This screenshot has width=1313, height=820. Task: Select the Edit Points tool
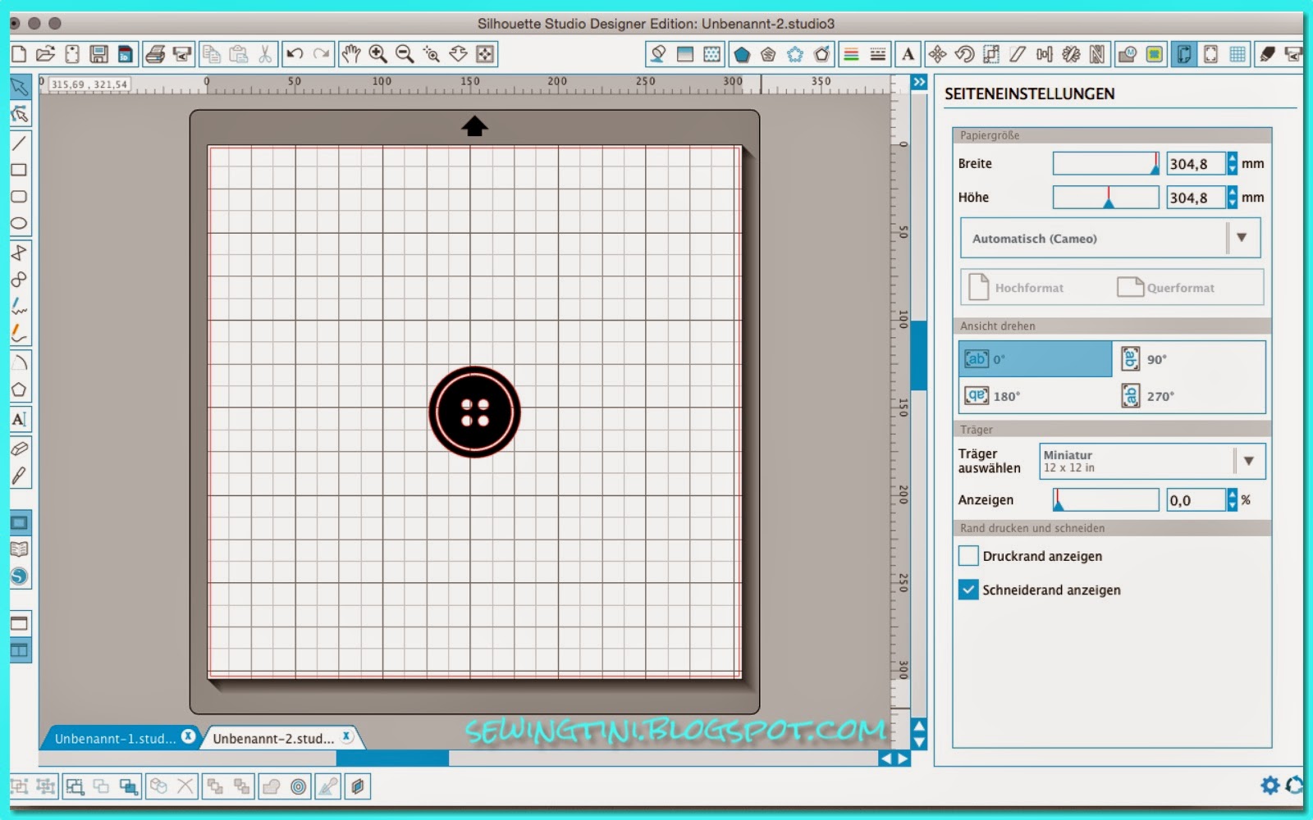coord(20,114)
